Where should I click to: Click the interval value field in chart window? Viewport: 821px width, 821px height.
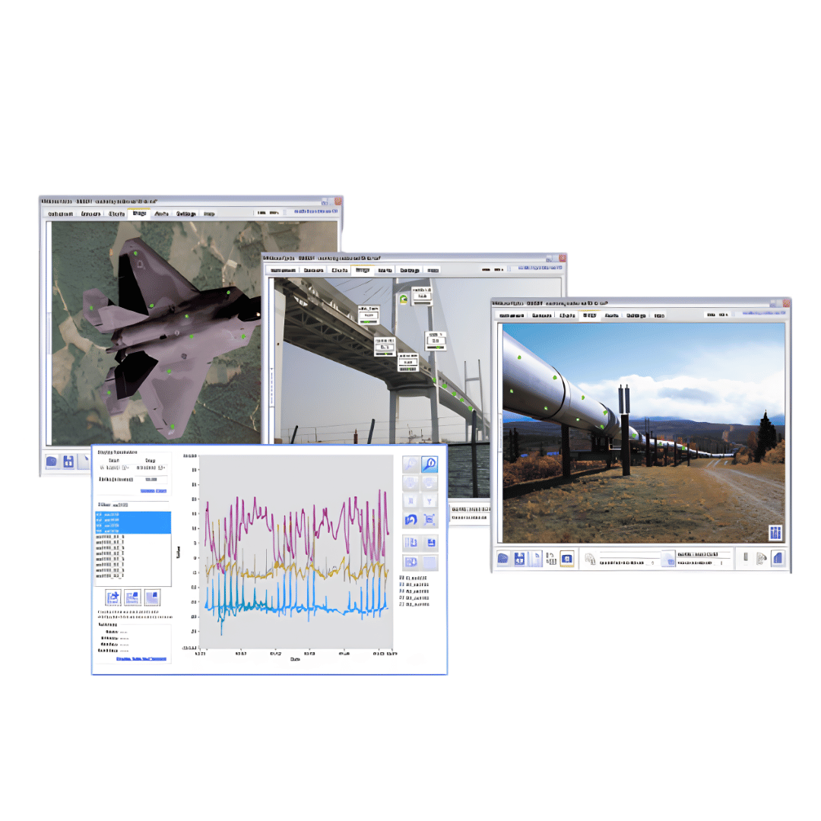point(151,480)
